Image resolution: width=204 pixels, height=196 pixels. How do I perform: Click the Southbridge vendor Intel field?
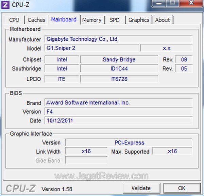[x=62, y=68]
